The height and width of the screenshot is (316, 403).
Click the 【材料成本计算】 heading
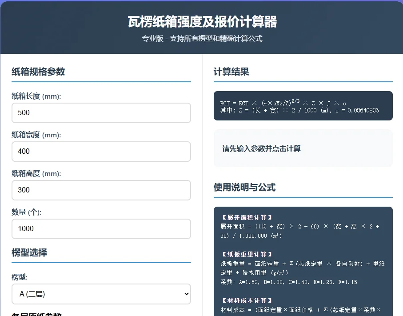[246, 300]
